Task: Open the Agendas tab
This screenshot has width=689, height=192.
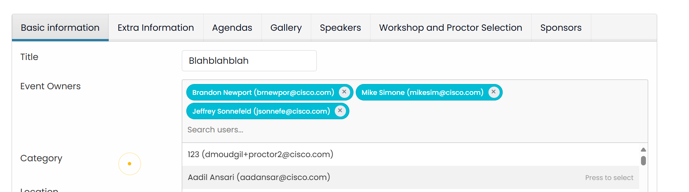Action: tap(232, 28)
